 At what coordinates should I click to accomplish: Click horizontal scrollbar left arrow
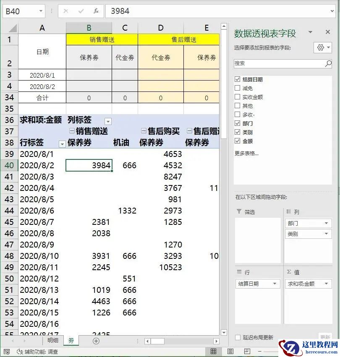[147, 341]
